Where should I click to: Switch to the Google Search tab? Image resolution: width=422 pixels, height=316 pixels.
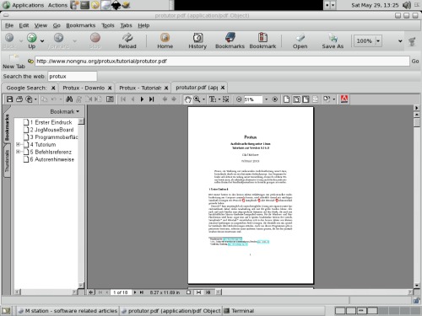point(26,88)
